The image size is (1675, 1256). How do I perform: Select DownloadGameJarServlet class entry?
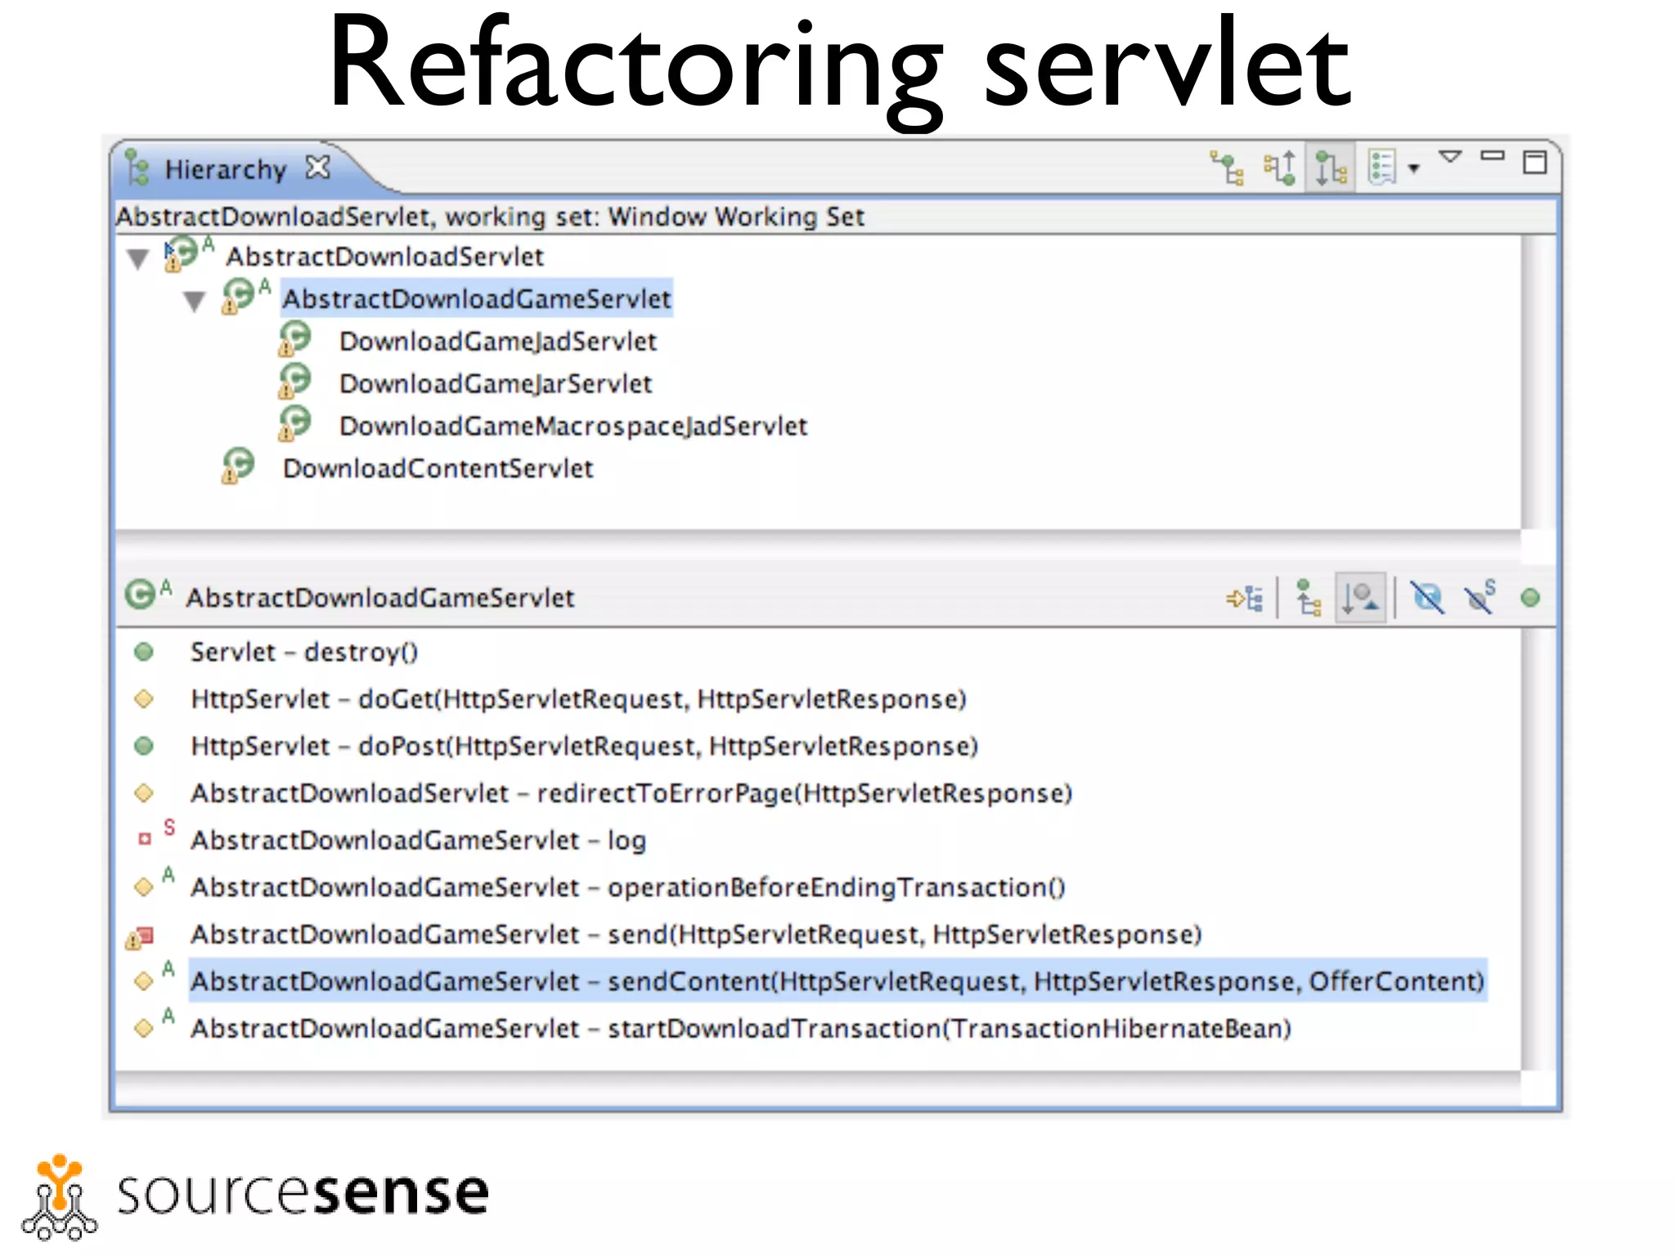(x=495, y=384)
